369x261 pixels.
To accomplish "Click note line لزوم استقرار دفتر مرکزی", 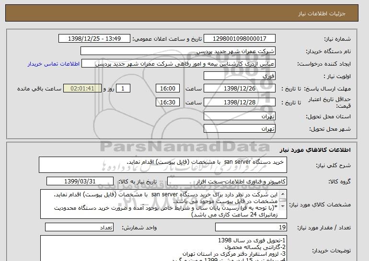I will pyautogui.click(x=234, y=254).
